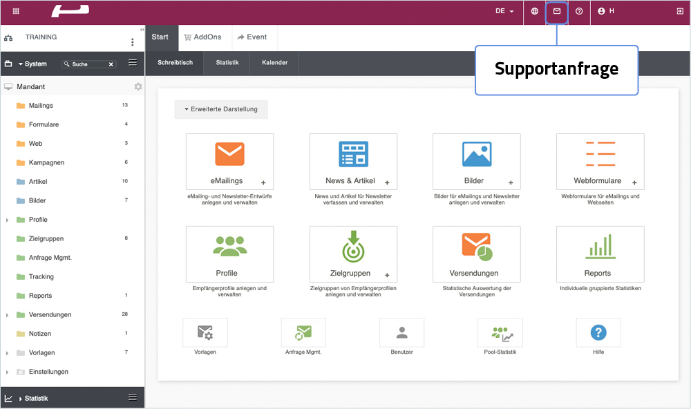691x409 pixels.
Task: Click the help question mark in top bar
Action: pos(579,12)
